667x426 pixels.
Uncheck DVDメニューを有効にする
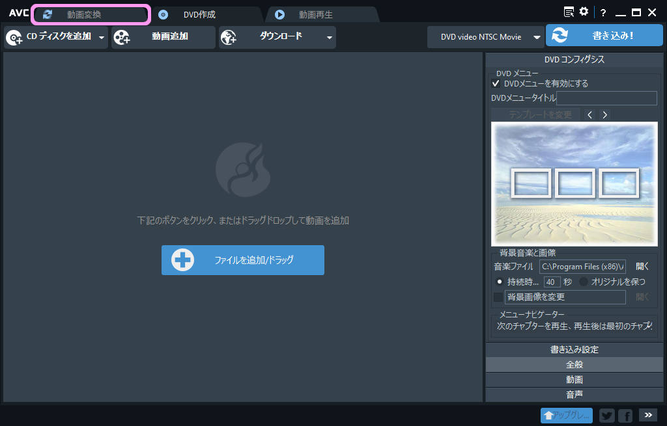click(496, 83)
